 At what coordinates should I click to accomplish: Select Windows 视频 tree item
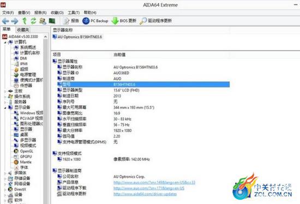pyautogui.click(x=28, y=113)
